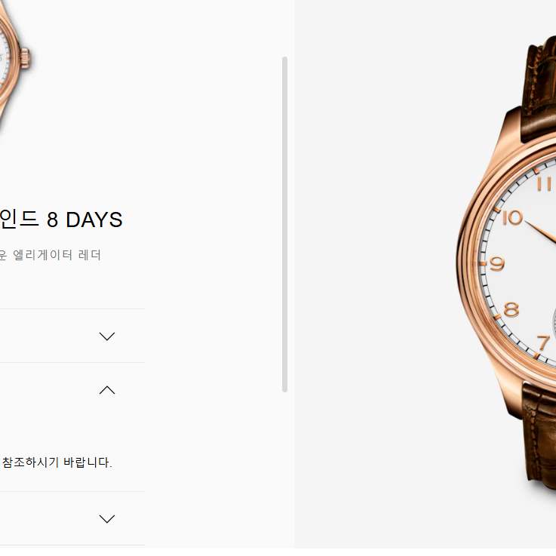The width and height of the screenshot is (556, 556).
Task: Click the numeral 10 on the watch dial
Action: pos(513,217)
